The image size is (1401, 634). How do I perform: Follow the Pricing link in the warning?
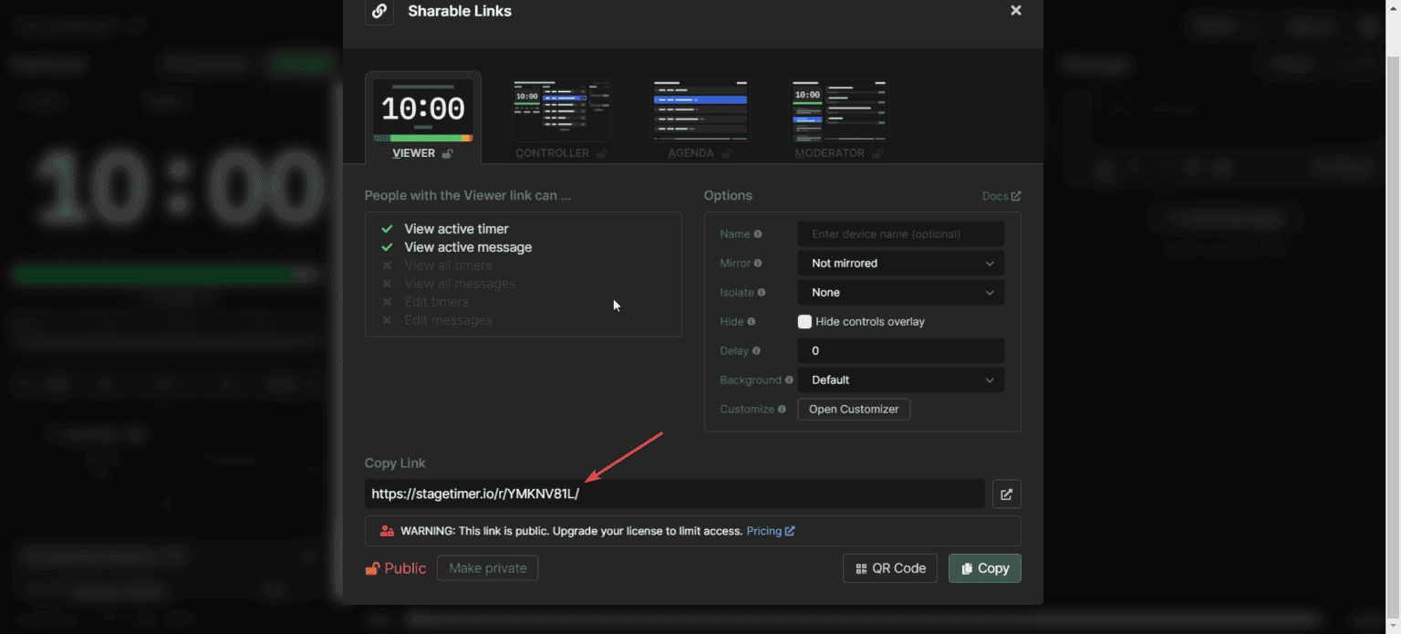pos(764,530)
